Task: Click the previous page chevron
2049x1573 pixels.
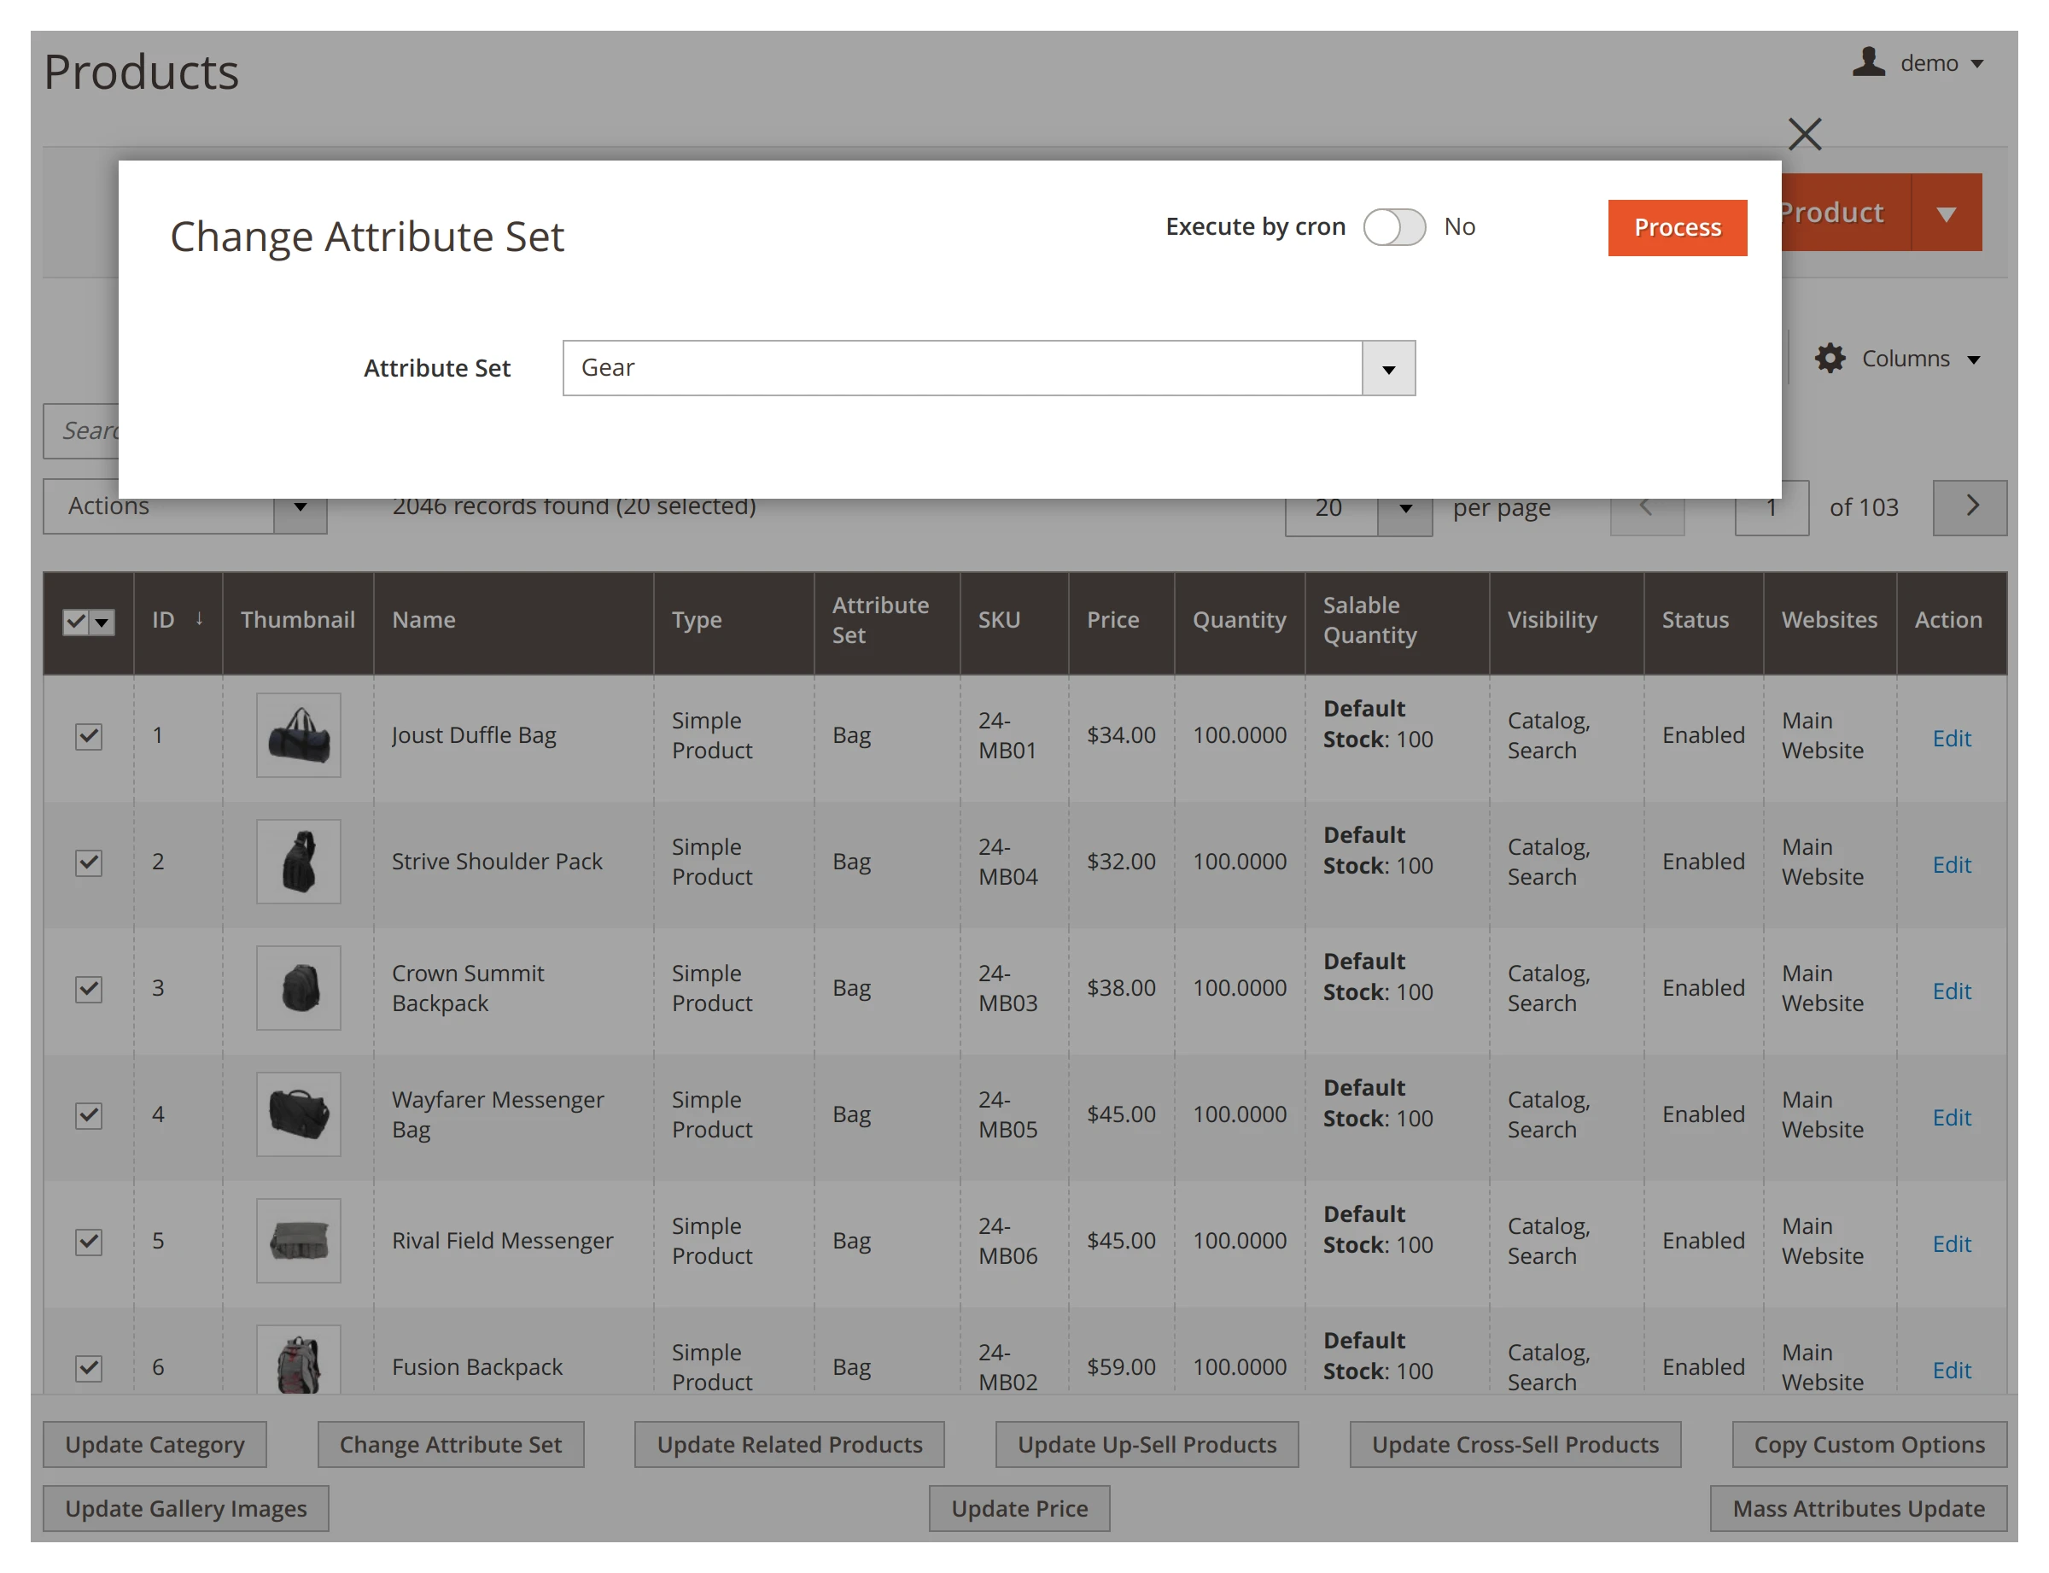Action: [x=1647, y=506]
